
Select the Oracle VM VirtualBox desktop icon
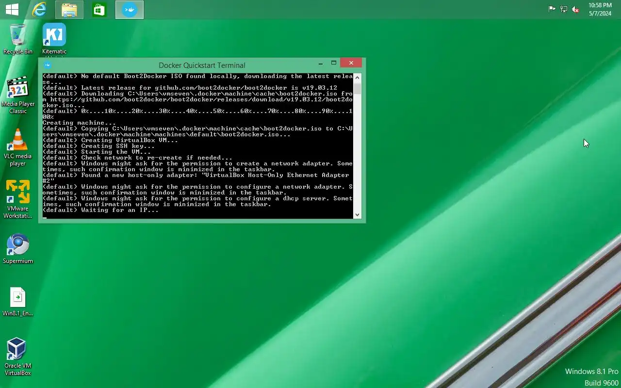coord(18,356)
